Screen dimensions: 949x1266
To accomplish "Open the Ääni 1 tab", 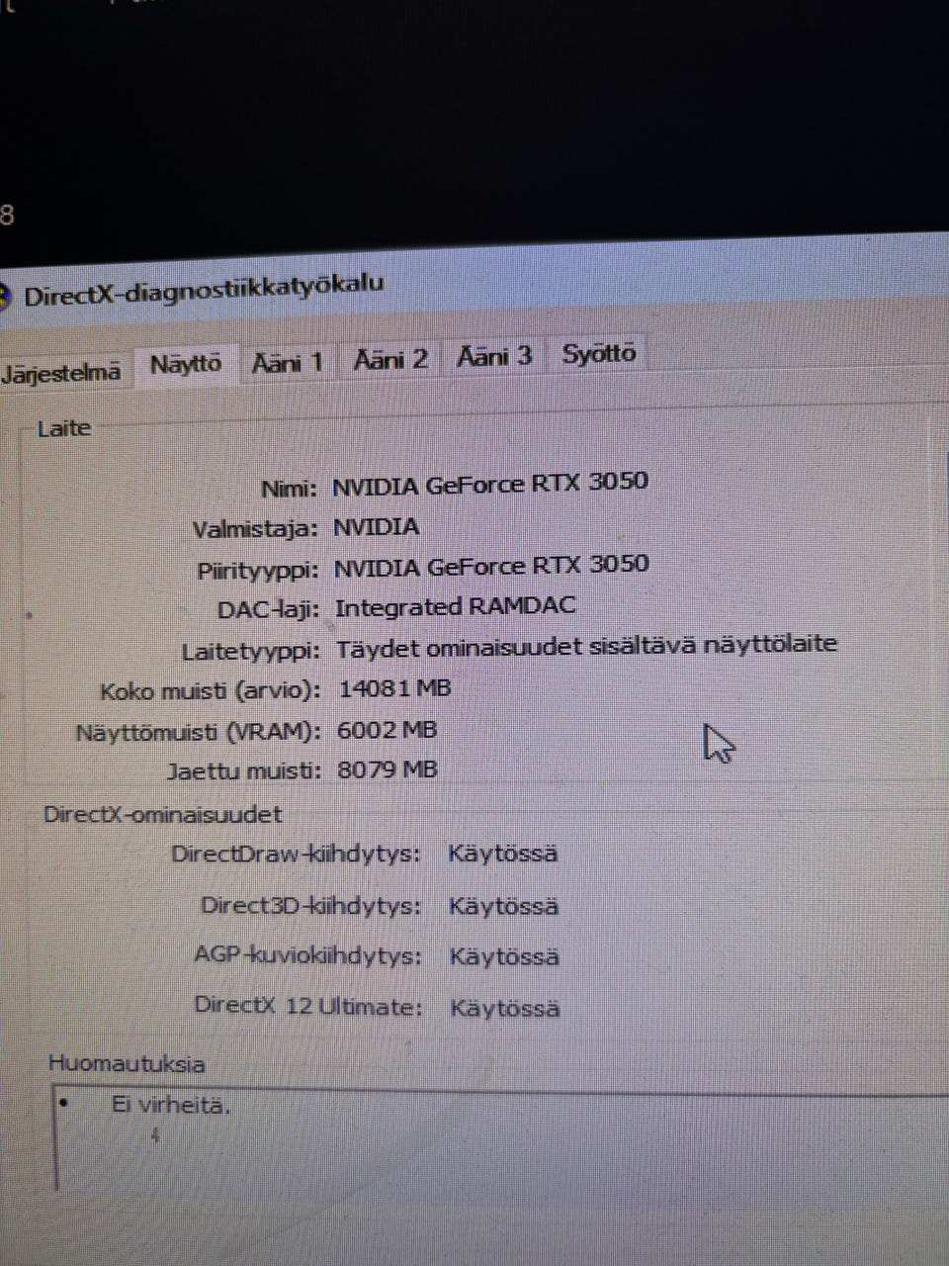I will [288, 362].
